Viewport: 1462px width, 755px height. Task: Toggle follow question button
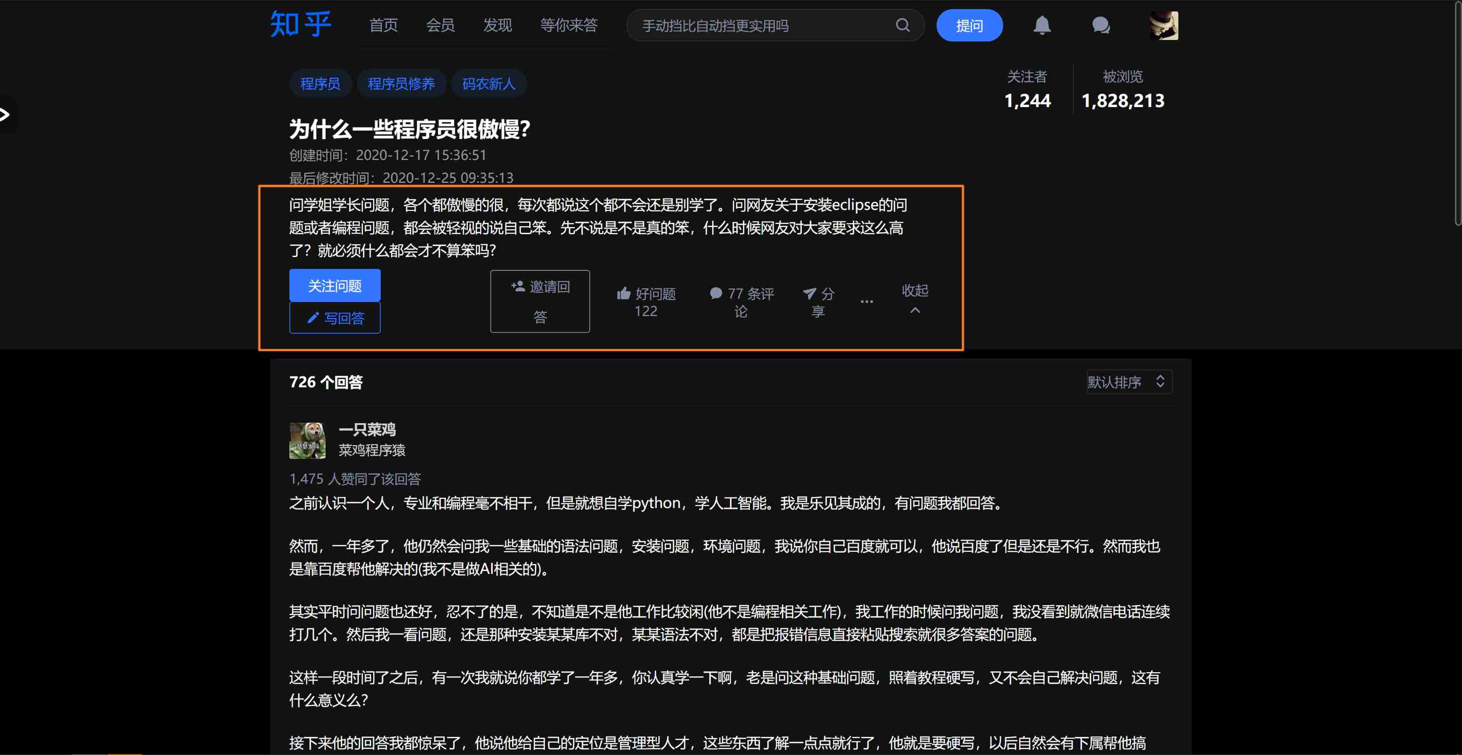(x=334, y=285)
